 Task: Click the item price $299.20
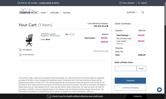105,42
